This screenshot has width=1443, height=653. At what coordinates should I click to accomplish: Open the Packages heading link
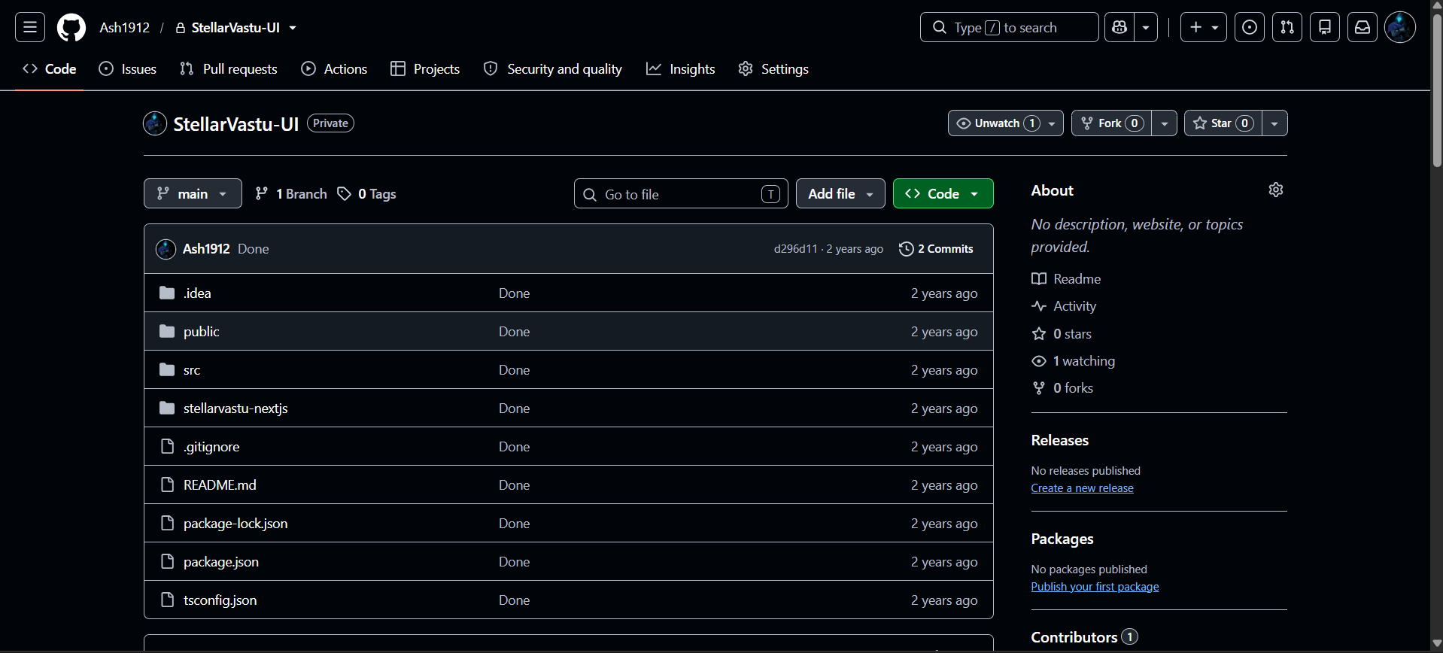pos(1062,539)
